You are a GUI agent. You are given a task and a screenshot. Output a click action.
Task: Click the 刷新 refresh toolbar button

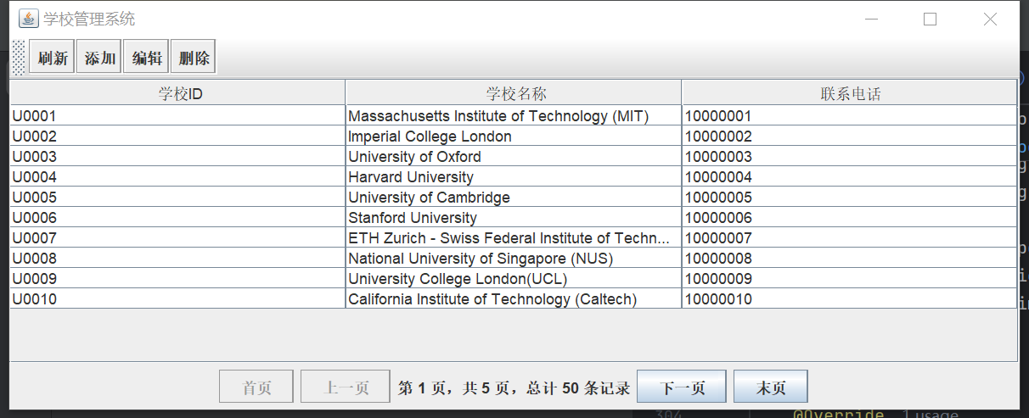point(53,58)
